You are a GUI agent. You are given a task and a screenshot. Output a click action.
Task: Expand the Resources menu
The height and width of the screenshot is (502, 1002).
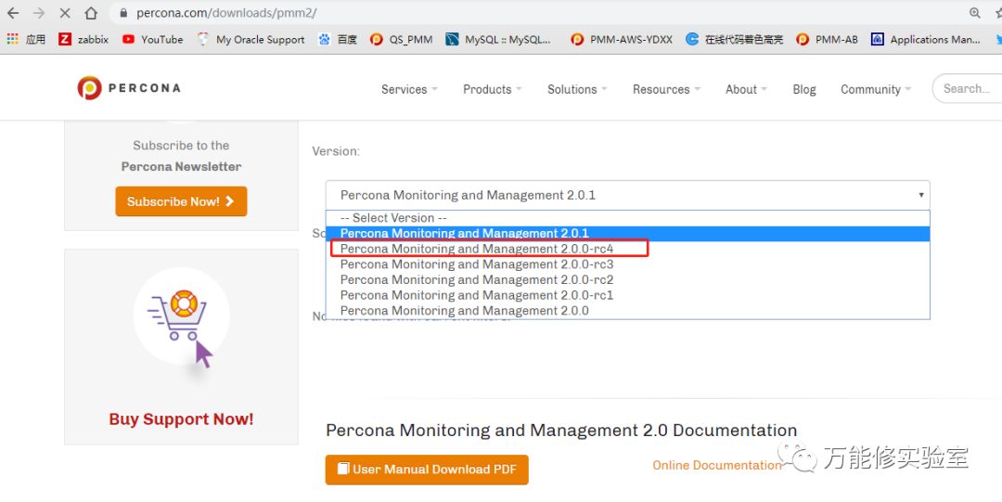coord(666,89)
